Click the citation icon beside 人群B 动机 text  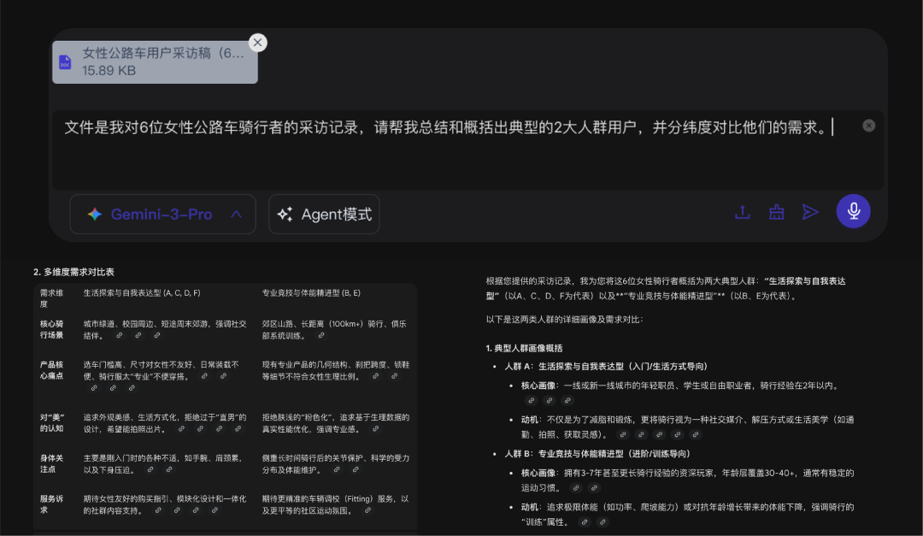click(585, 521)
